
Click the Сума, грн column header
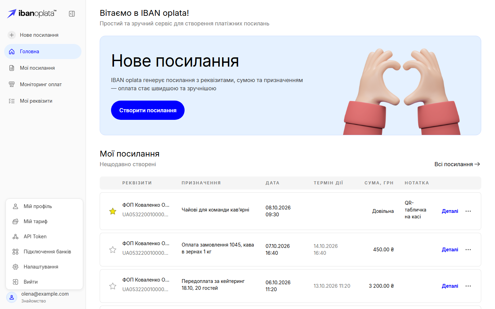[x=379, y=183]
